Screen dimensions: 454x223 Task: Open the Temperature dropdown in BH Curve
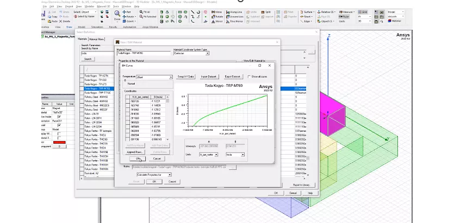154,77
